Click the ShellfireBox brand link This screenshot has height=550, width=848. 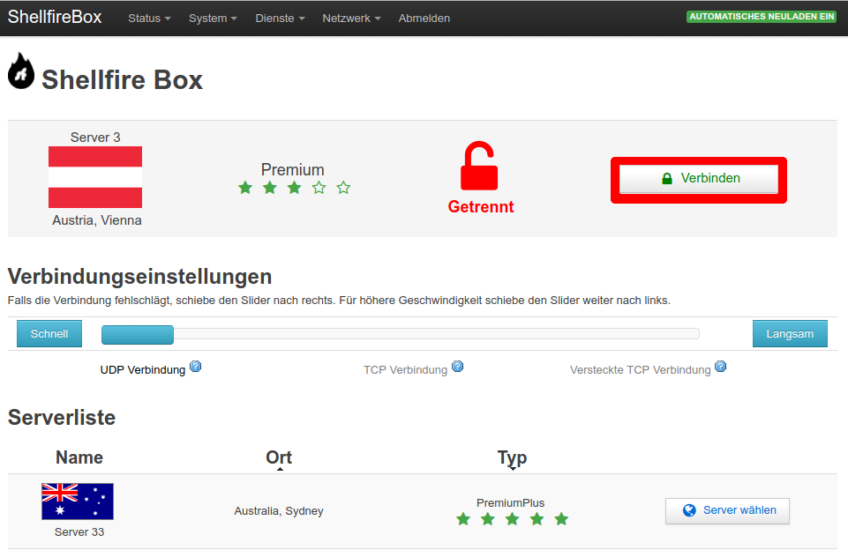coord(55,17)
